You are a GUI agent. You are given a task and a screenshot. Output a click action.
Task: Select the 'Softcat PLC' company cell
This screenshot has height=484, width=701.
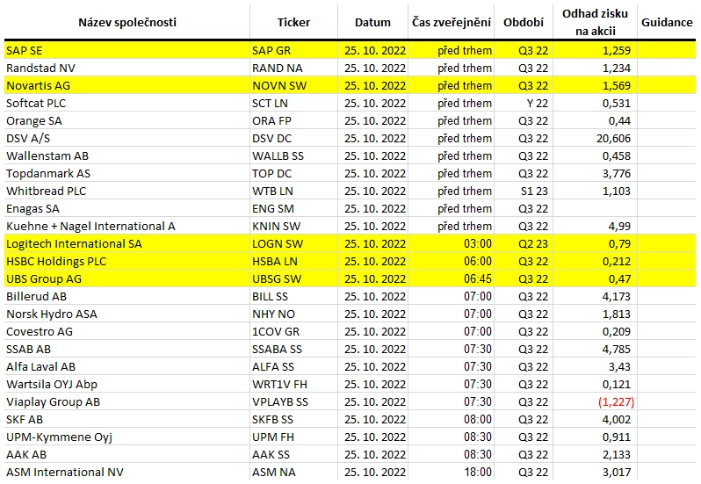[127, 104]
